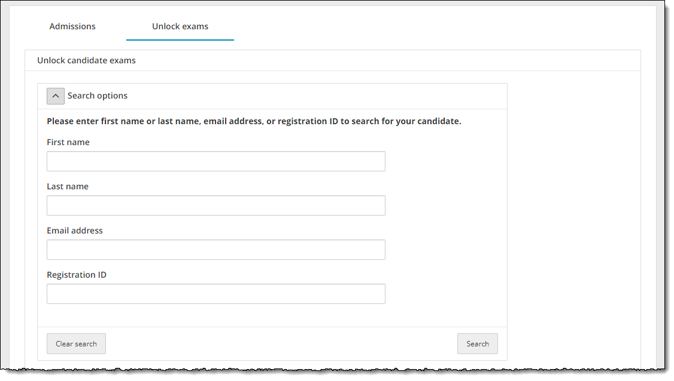Viewport: 674px width, 381px height.
Task: Click empty header space right of Search options
Action: (317, 96)
